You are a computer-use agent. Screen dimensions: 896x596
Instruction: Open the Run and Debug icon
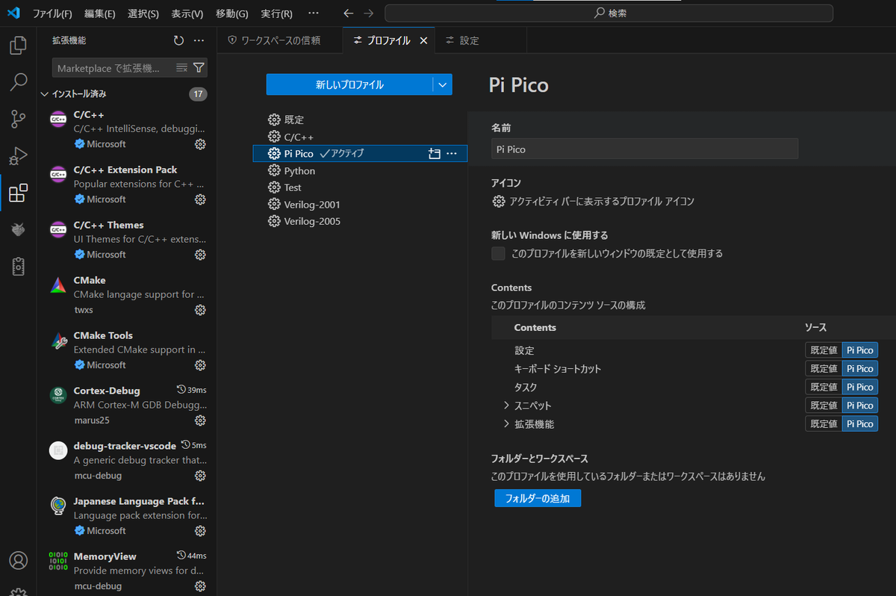tap(18, 156)
